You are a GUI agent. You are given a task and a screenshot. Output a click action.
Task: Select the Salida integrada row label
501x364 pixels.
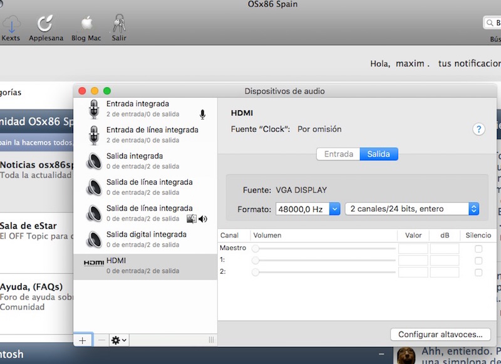(x=135, y=156)
